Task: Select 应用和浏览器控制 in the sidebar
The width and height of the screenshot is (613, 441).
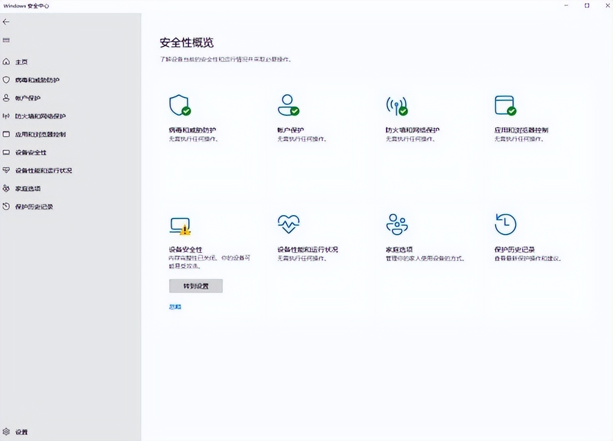Action: point(70,134)
